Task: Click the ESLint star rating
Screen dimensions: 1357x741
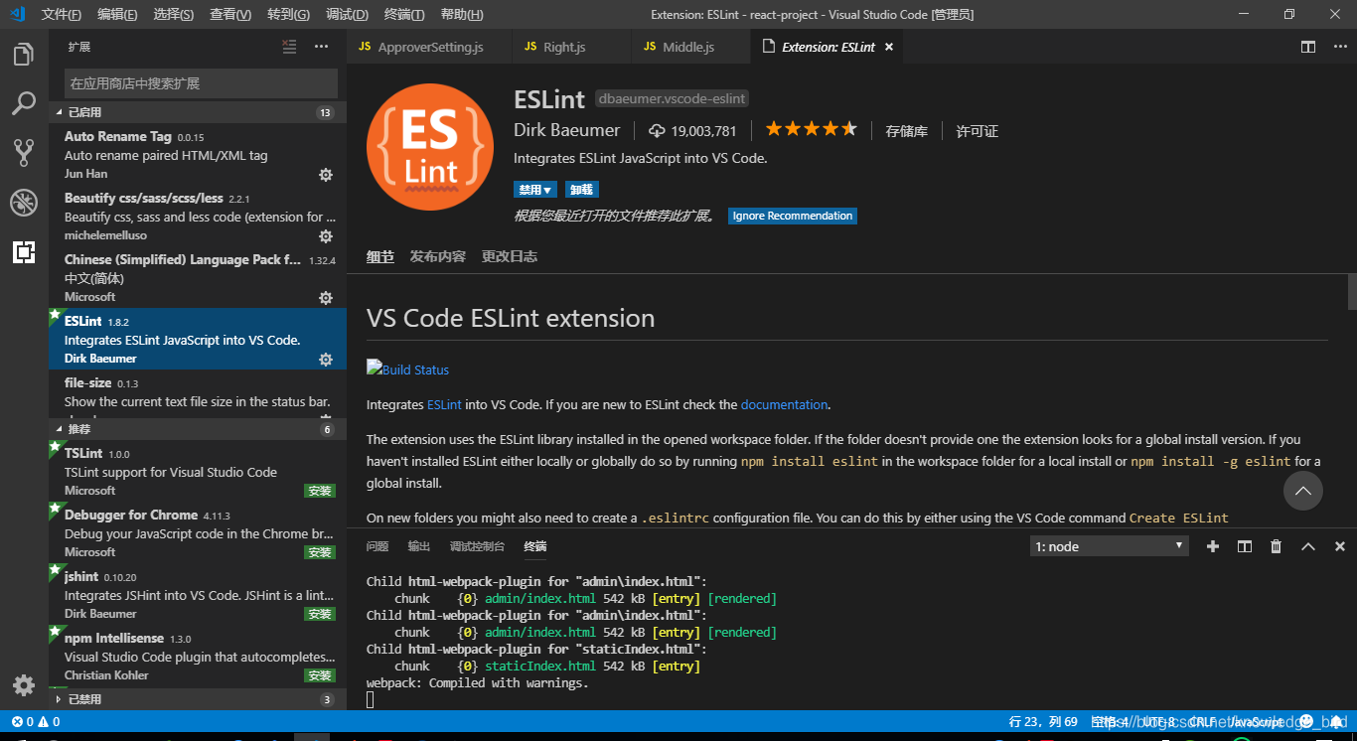Action: pos(811,129)
